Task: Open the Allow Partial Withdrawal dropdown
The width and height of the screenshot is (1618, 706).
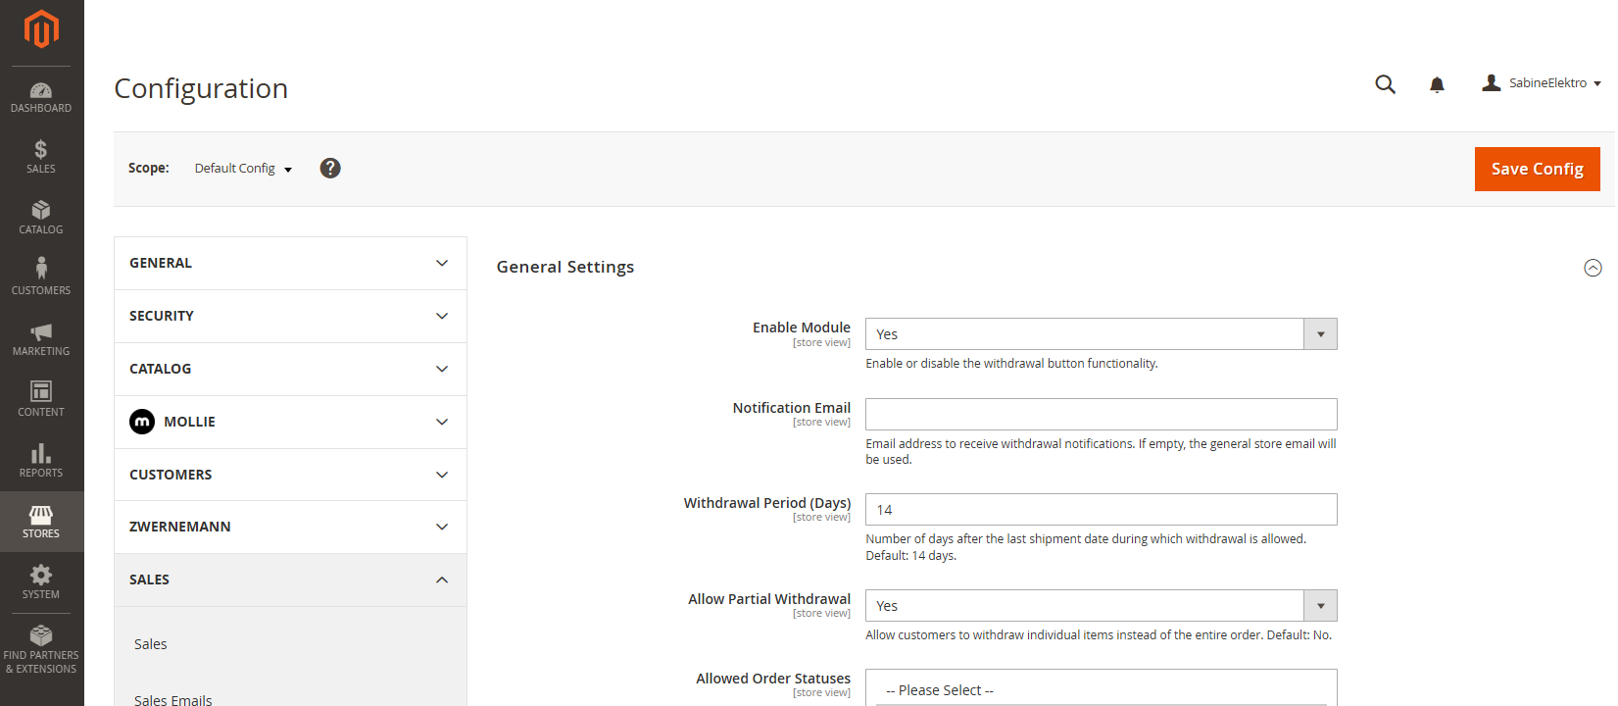Action: (x=1101, y=606)
